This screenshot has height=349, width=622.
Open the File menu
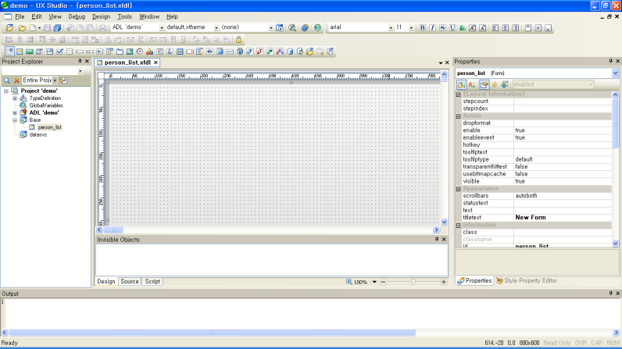pyautogui.click(x=20, y=16)
